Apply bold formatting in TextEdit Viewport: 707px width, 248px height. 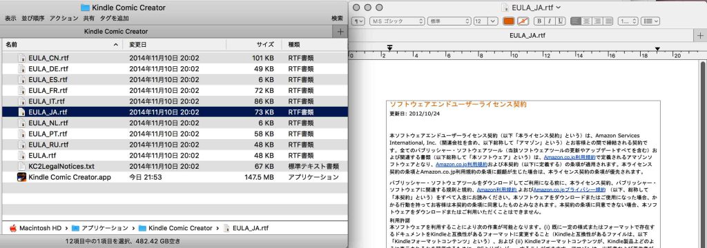point(539,21)
